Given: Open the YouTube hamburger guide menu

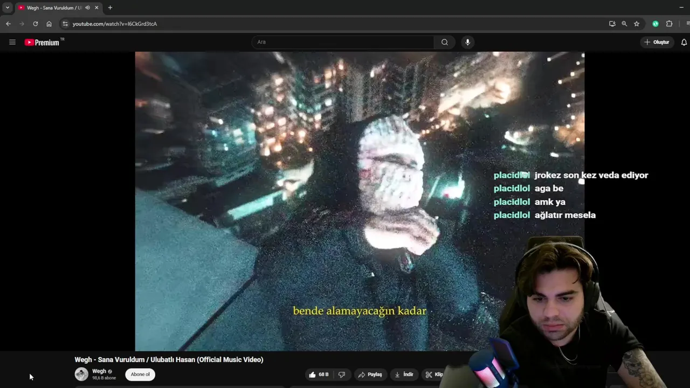Looking at the screenshot, I should click(x=12, y=42).
